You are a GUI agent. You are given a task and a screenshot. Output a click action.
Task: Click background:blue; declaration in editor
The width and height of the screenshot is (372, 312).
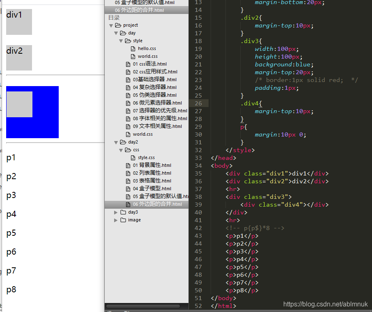[x=284, y=64]
